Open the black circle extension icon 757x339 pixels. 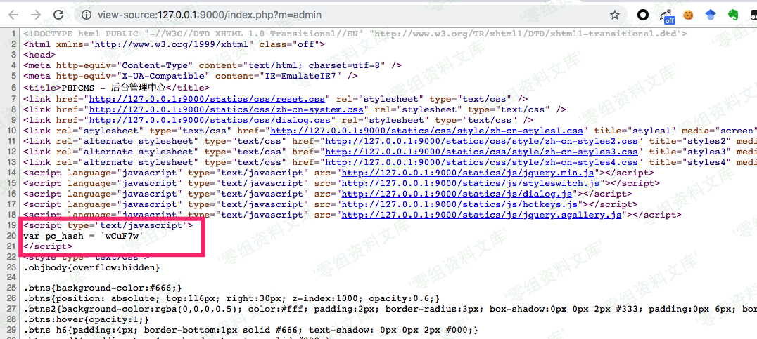click(643, 14)
